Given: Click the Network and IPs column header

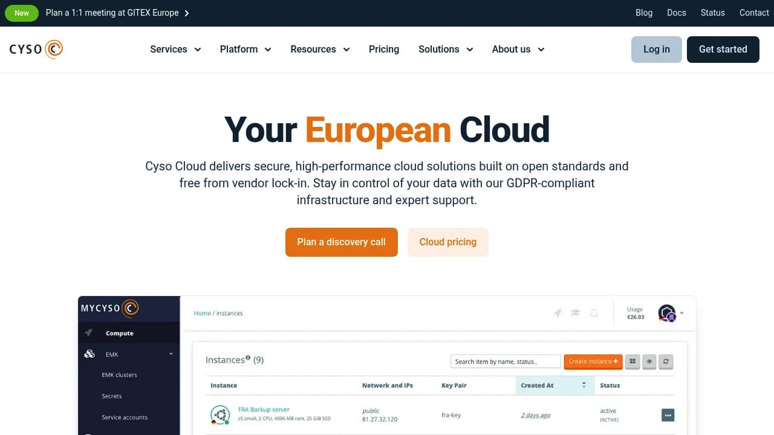Looking at the screenshot, I should point(388,385).
